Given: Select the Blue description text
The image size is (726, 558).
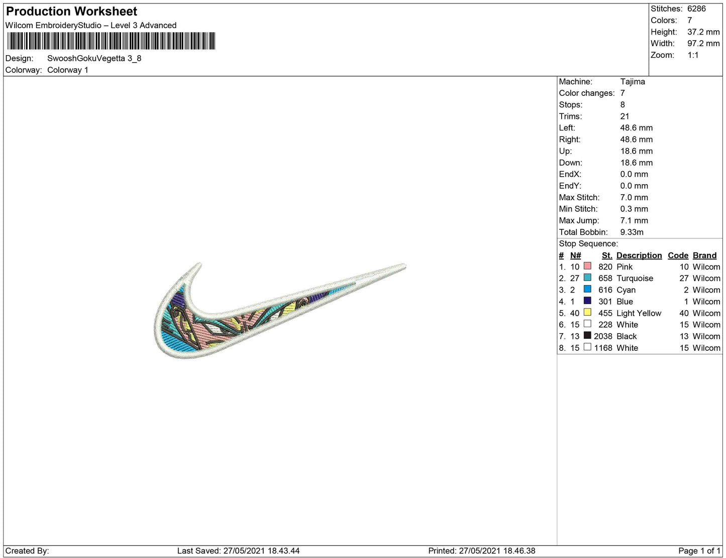Looking at the screenshot, I should click(625, 302).
